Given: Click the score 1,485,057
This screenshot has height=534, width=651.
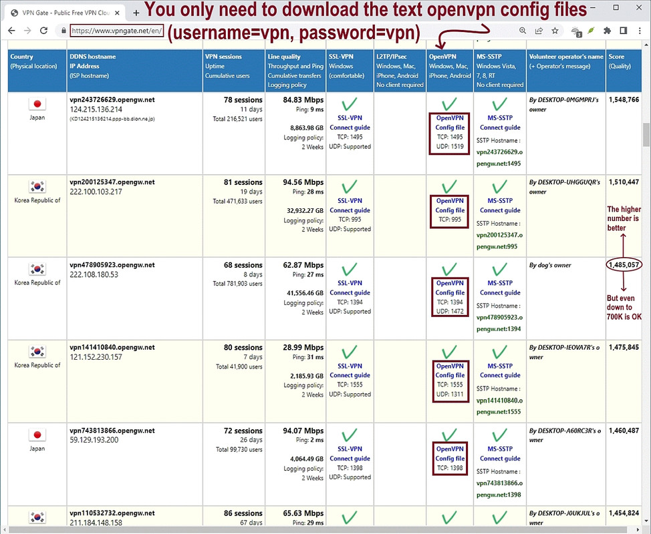Looking at the screenshot, I should tap(624, 264).
